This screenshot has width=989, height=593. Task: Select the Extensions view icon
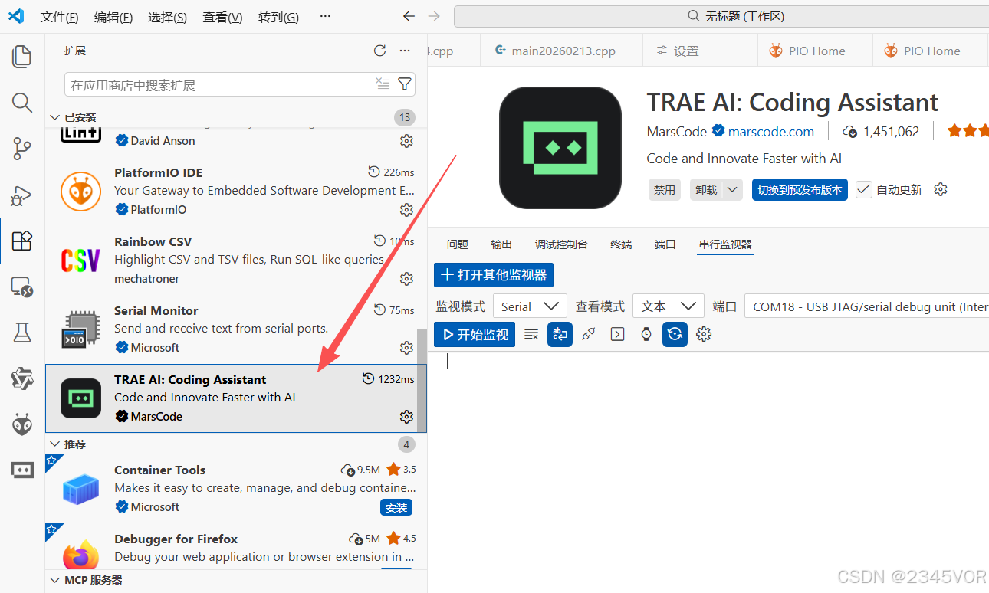[22, 241]
